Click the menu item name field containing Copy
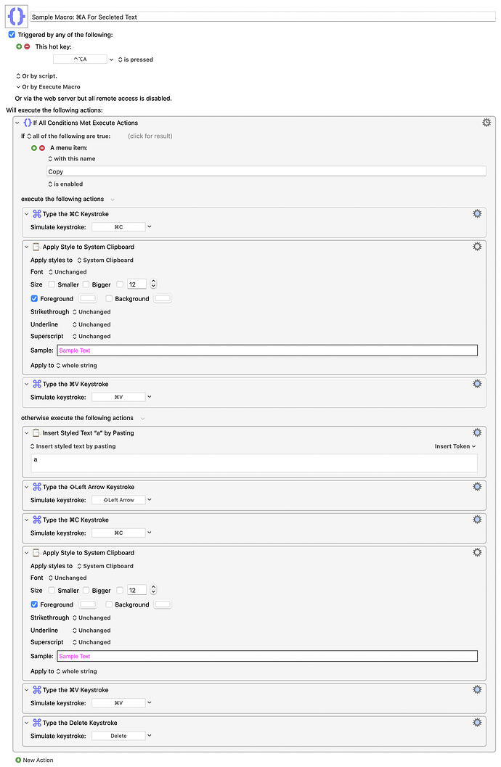This screenshot has height=767, width=501. pyautogui.click(x=266, y=171)
